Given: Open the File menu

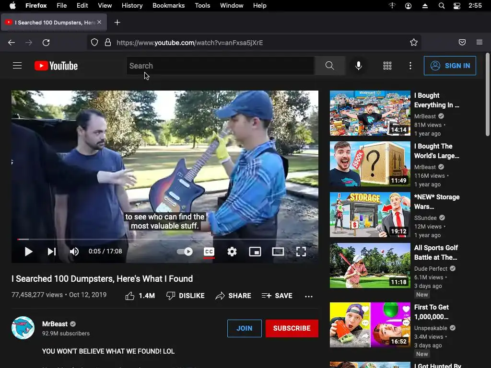Looking at the screenshot, I should [x=61, y=6].
